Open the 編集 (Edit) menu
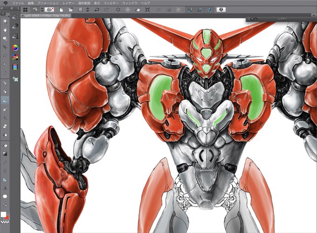This screenshot has width=317, height=233. coord(31,3)
